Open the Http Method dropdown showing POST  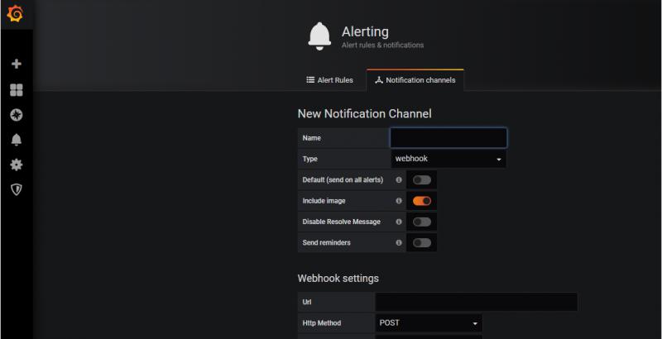pyautogui.click(x=429, y=323)
